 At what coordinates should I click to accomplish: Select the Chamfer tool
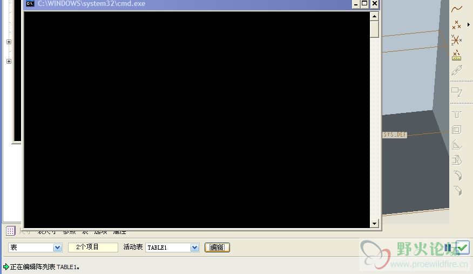(x=458, y=191)
